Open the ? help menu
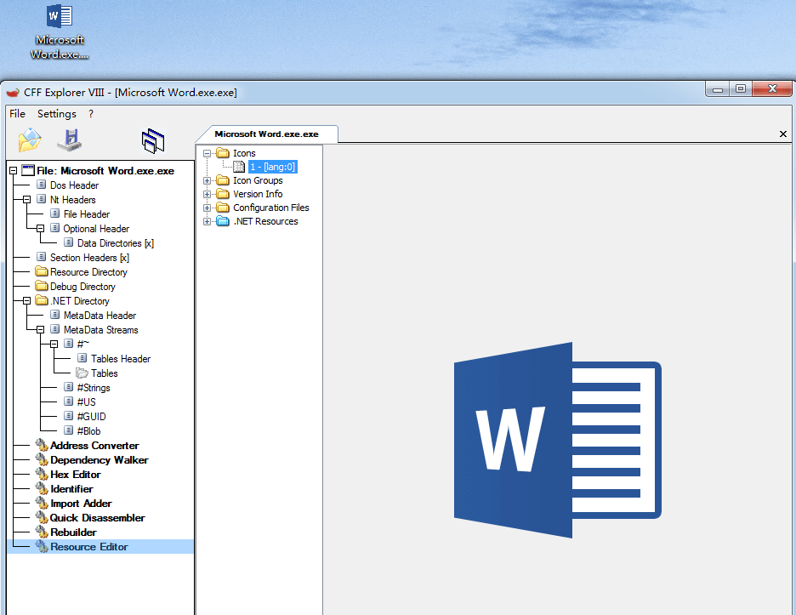The image size is (796, 615). (x=91, y=114)
